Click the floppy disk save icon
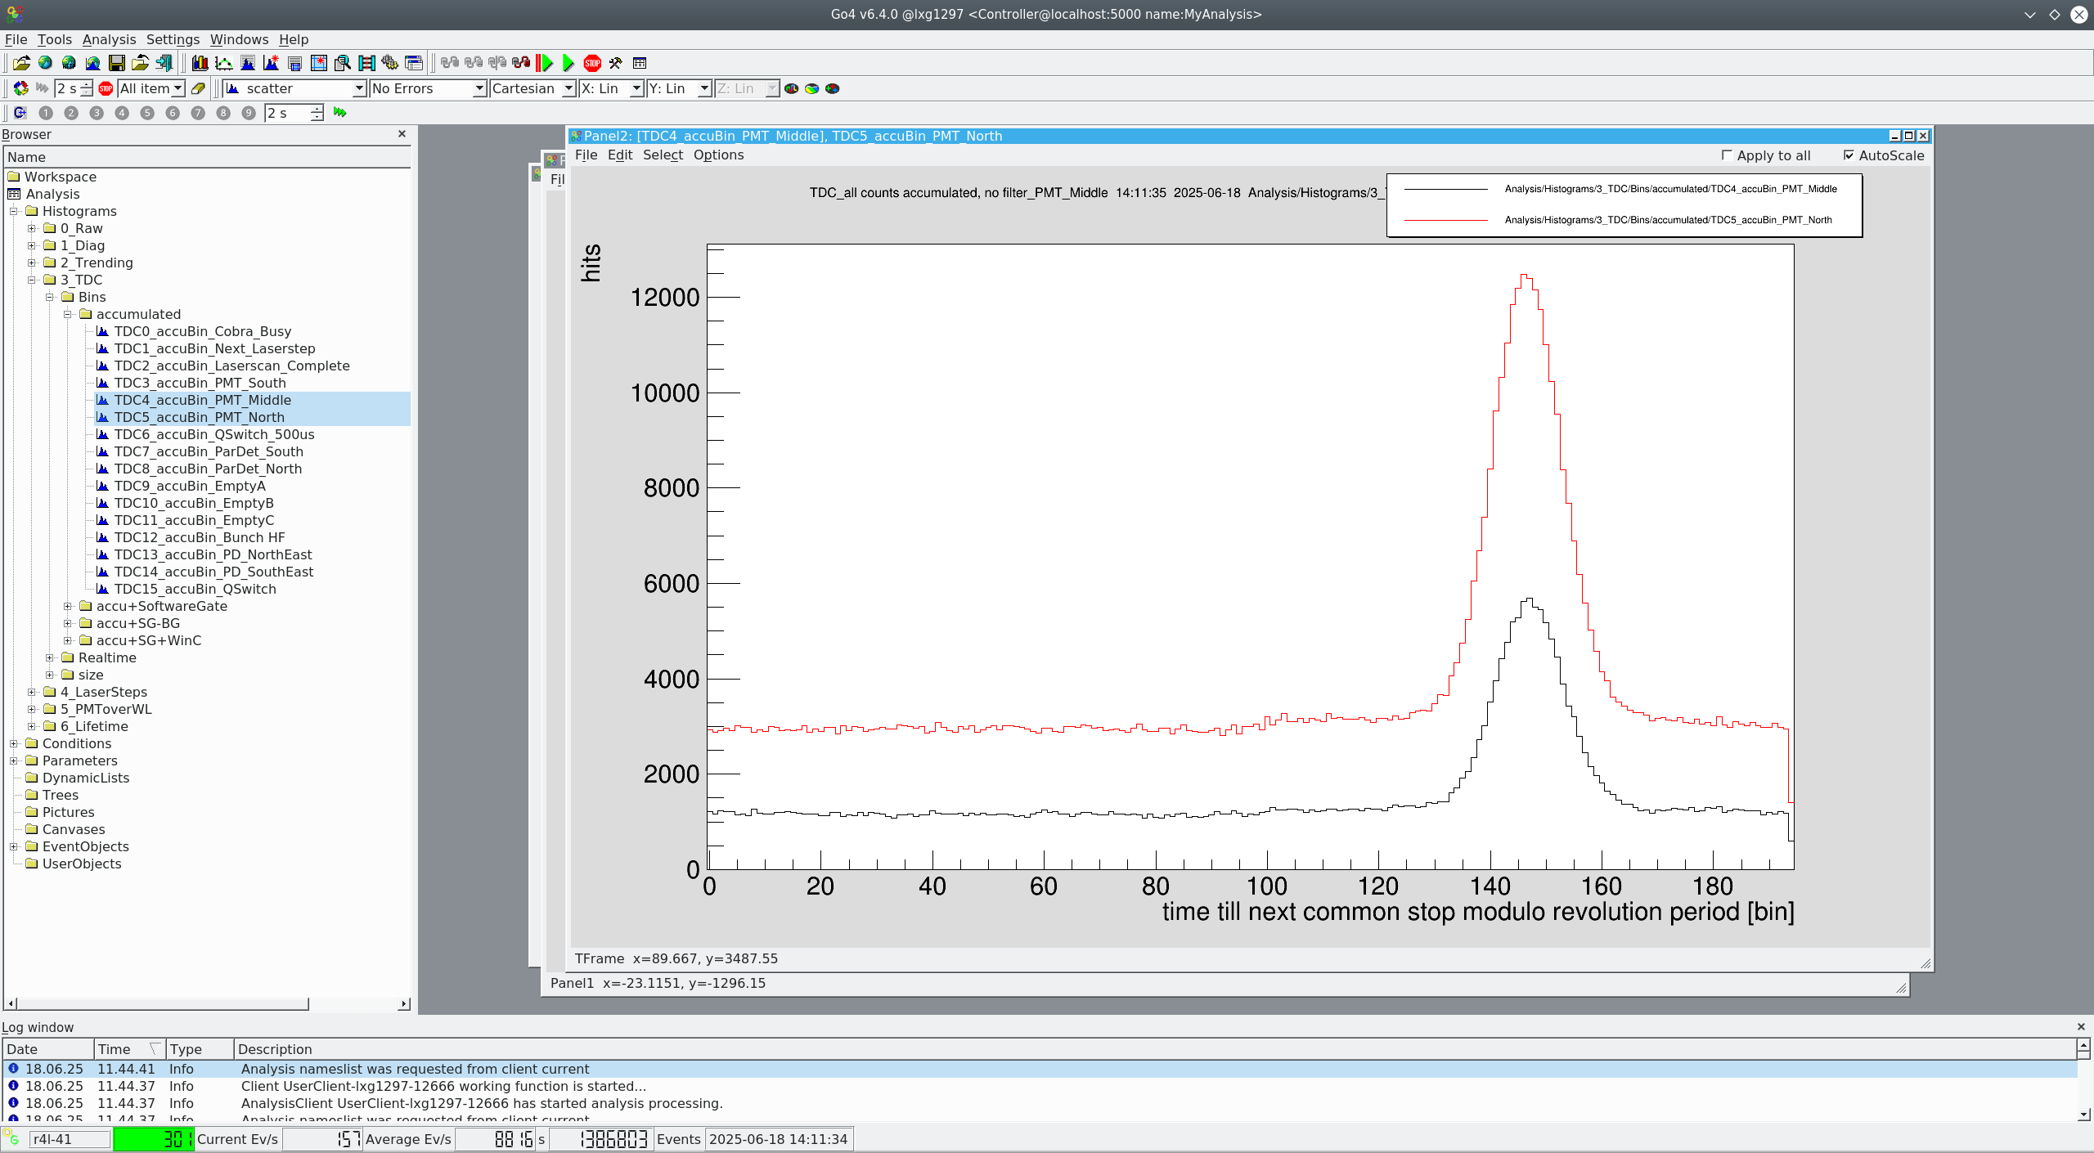The height and width of the screenshot is (1153, 2094). (x=117, y=63)
